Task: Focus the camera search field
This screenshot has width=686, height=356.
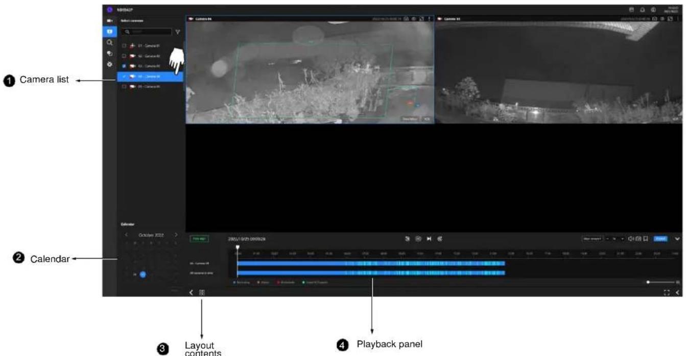Action: point(147,32)
